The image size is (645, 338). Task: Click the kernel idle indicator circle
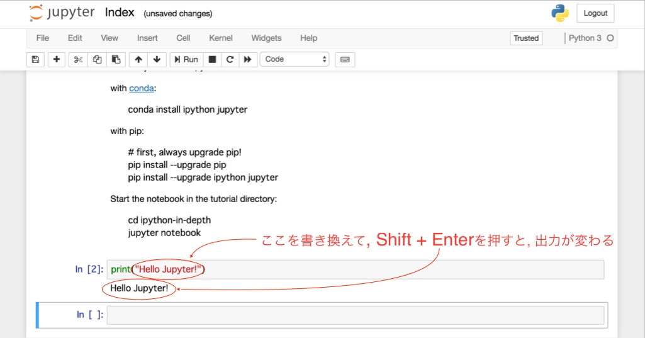click(x=610, y=38)
